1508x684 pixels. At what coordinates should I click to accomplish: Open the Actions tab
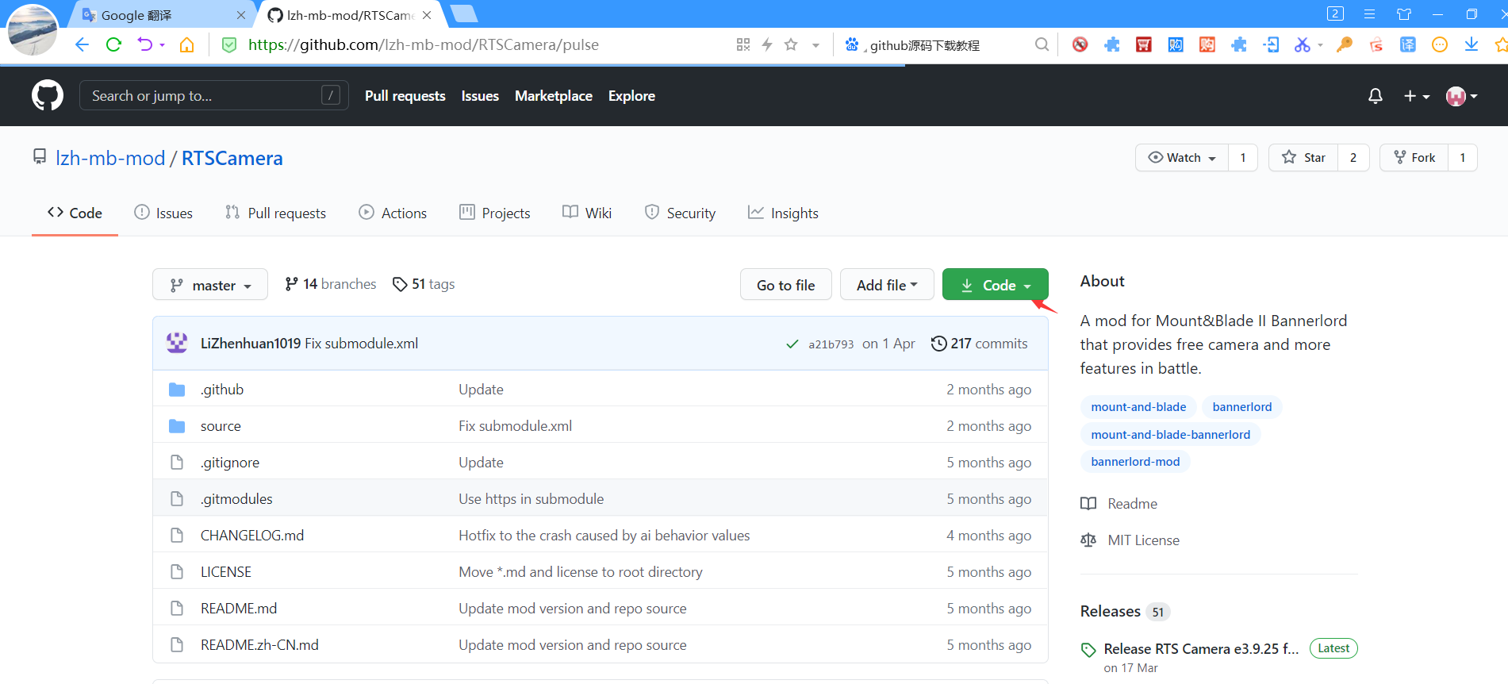(x=393, y=213)
